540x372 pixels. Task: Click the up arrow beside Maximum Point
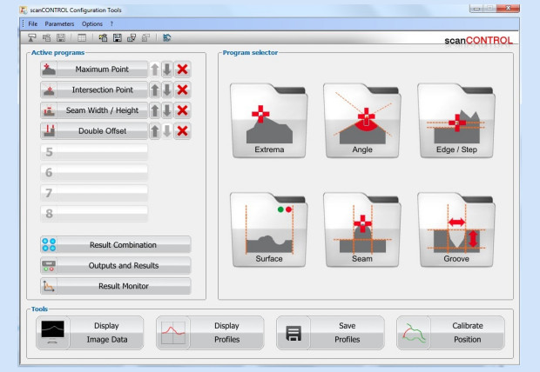(155, 70)
